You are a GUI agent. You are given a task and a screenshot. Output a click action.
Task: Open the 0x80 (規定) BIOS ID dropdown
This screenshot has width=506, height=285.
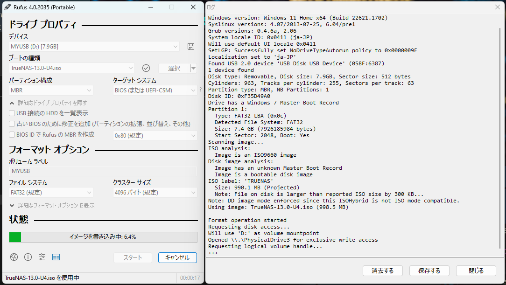click(155, 135)
